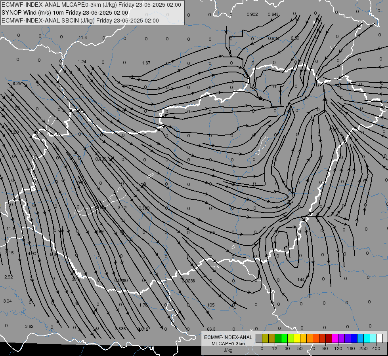
Task: Click the map value 66.3
Action: (211, 329)
